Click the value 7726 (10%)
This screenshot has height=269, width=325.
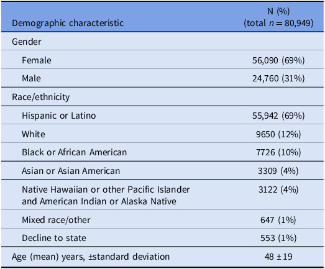coord(278,152)
